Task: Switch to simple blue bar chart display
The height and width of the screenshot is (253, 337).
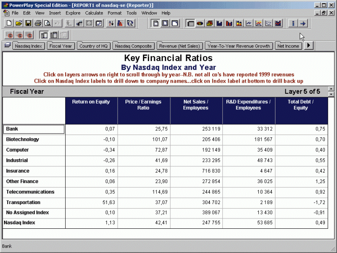Action: [x=219, y=23]
